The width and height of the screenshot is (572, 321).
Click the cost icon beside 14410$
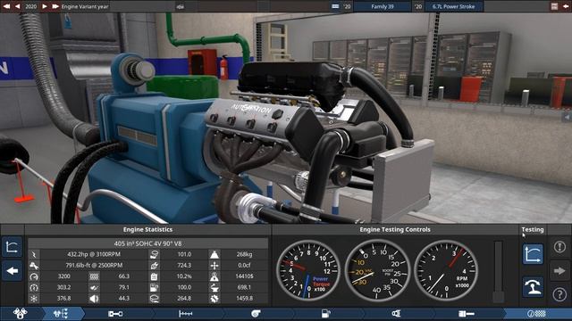click(x=214, y=276)
